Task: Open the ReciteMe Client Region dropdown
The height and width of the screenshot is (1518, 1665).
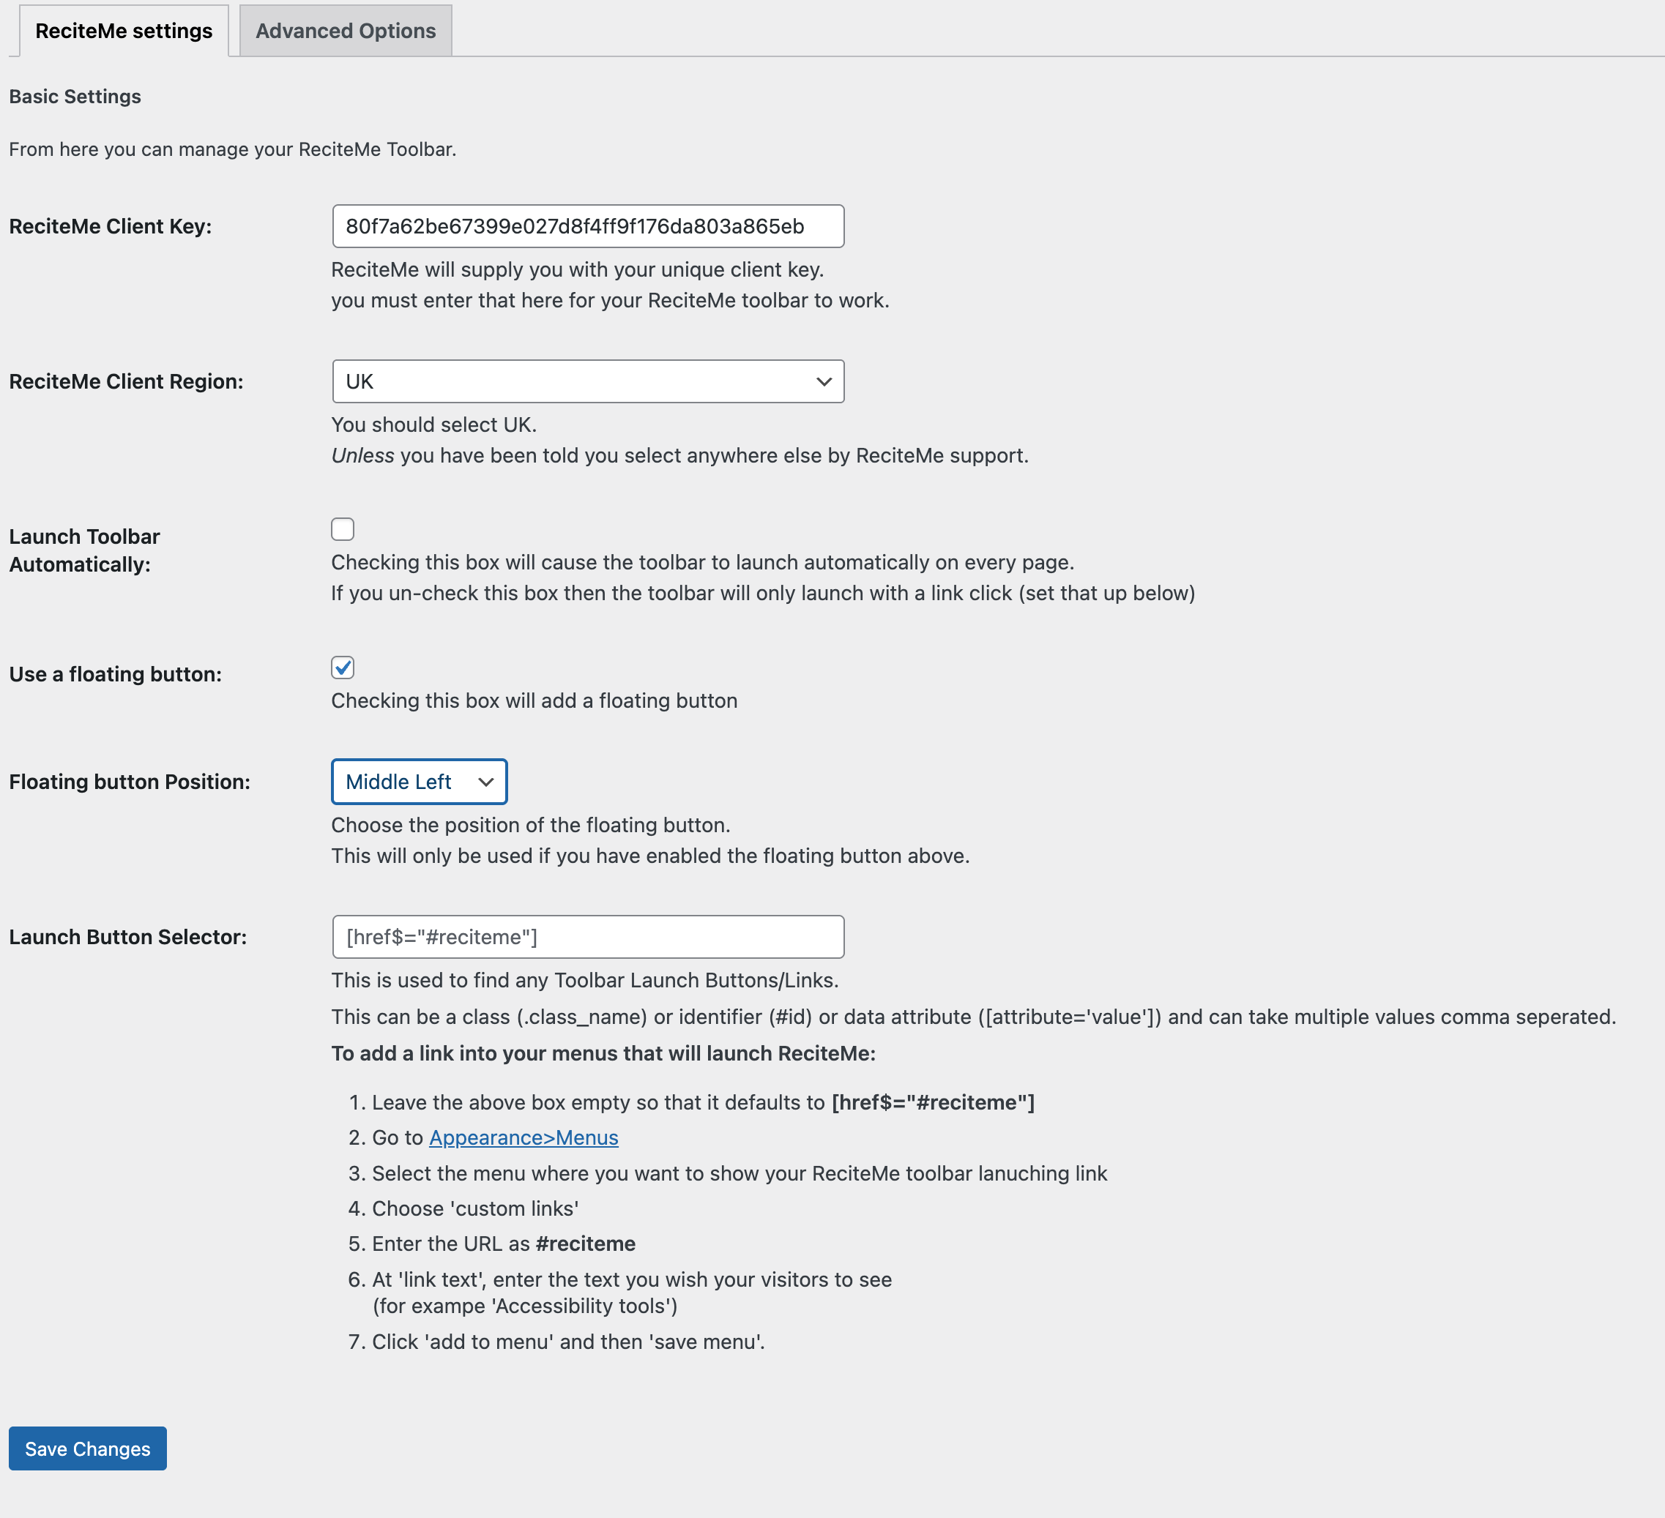Action: (x=588, y=381)
